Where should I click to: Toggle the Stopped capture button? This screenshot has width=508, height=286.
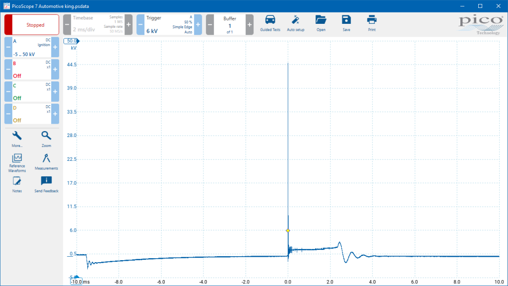(x=32, y=25)
